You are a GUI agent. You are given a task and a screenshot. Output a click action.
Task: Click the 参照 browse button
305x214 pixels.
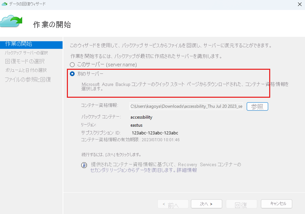click(257, 106)
